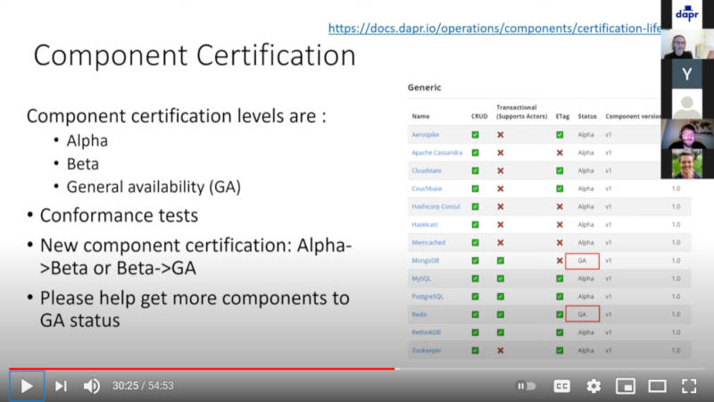
Task: Select the participant tile labeled Y
Action: [x=687, y=74]
